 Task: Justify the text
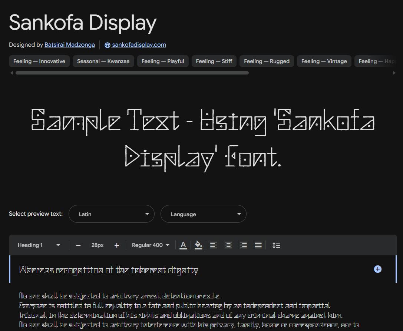point(258,245)
